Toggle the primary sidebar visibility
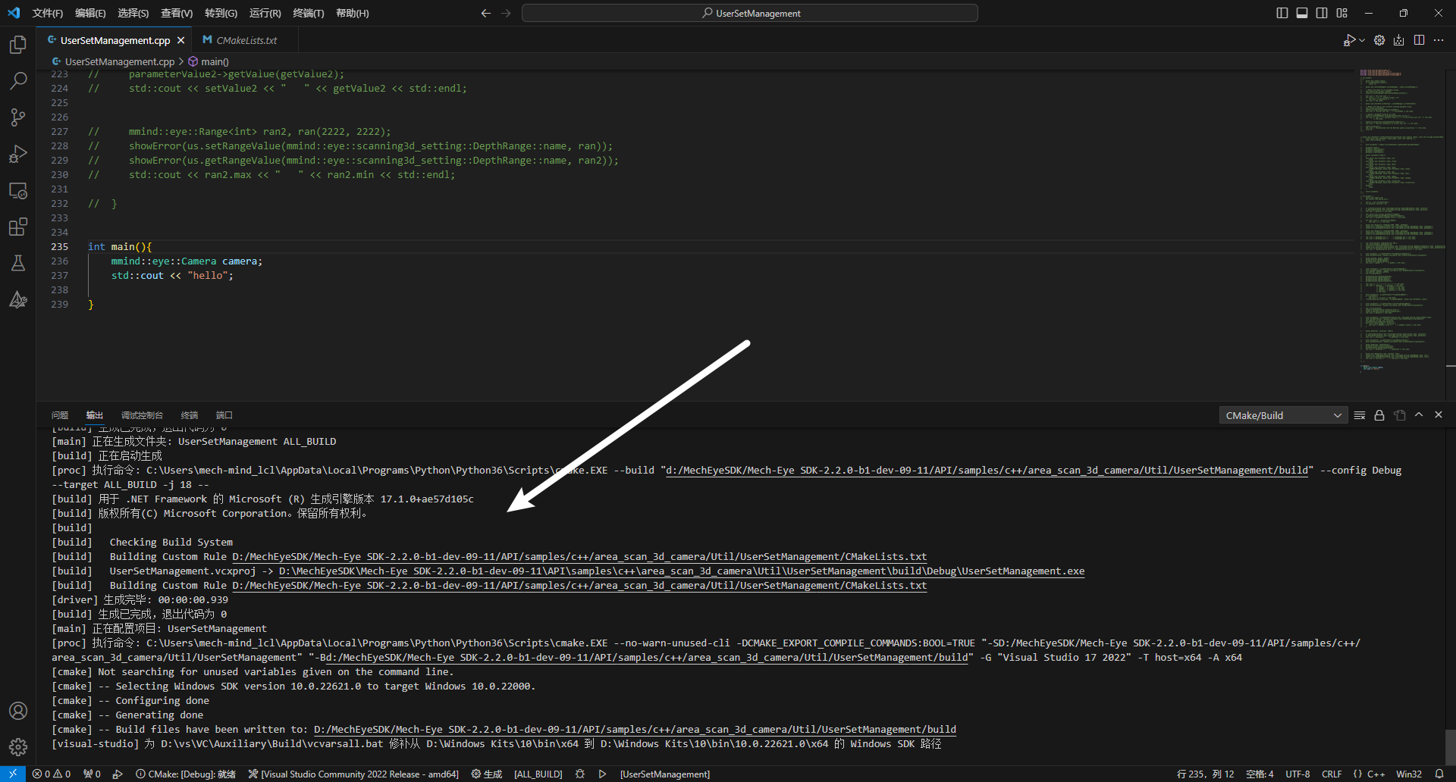The height and width of the screenshot is (782, 1456). pos(1281,13)
